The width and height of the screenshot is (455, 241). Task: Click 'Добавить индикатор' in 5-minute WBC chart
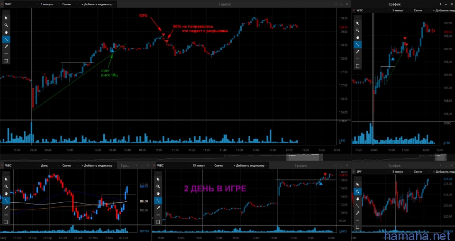444,10
